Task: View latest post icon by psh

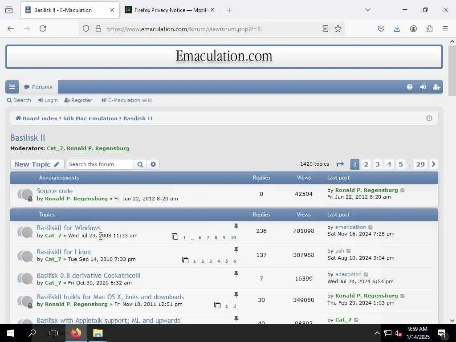Action: click(x=348, y=251)
